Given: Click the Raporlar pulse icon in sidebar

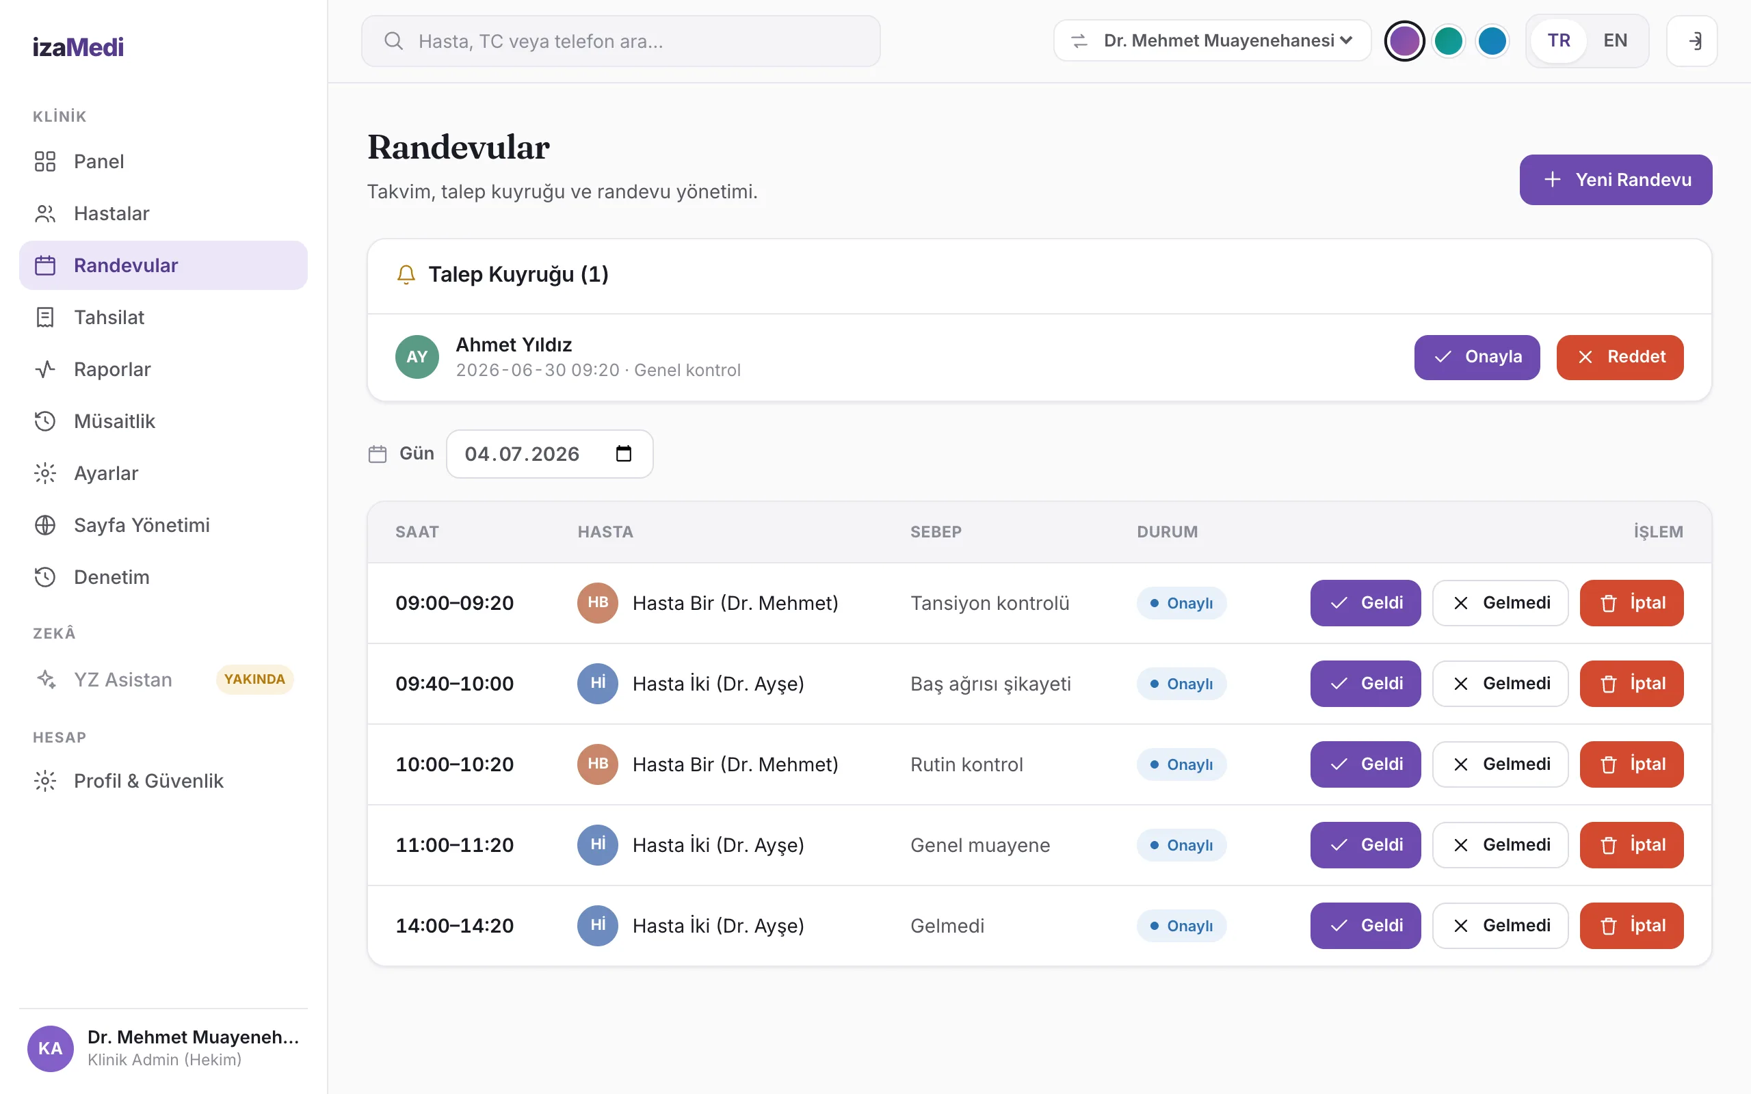Looking at the screenshot, I should tap(45, 369).
